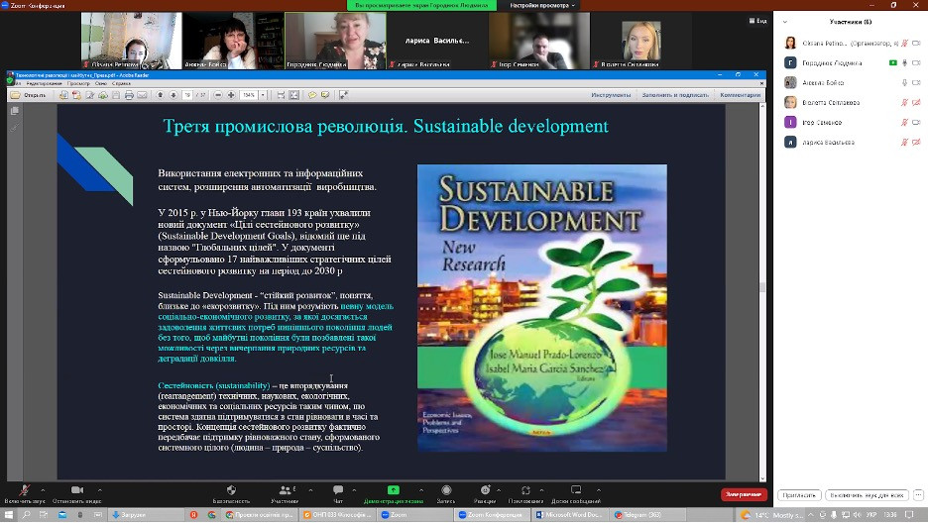The height and width of the screenshot is (523, 928).
Task: Click the zoom in plus icon in Reader
Action: pos(231,95)
